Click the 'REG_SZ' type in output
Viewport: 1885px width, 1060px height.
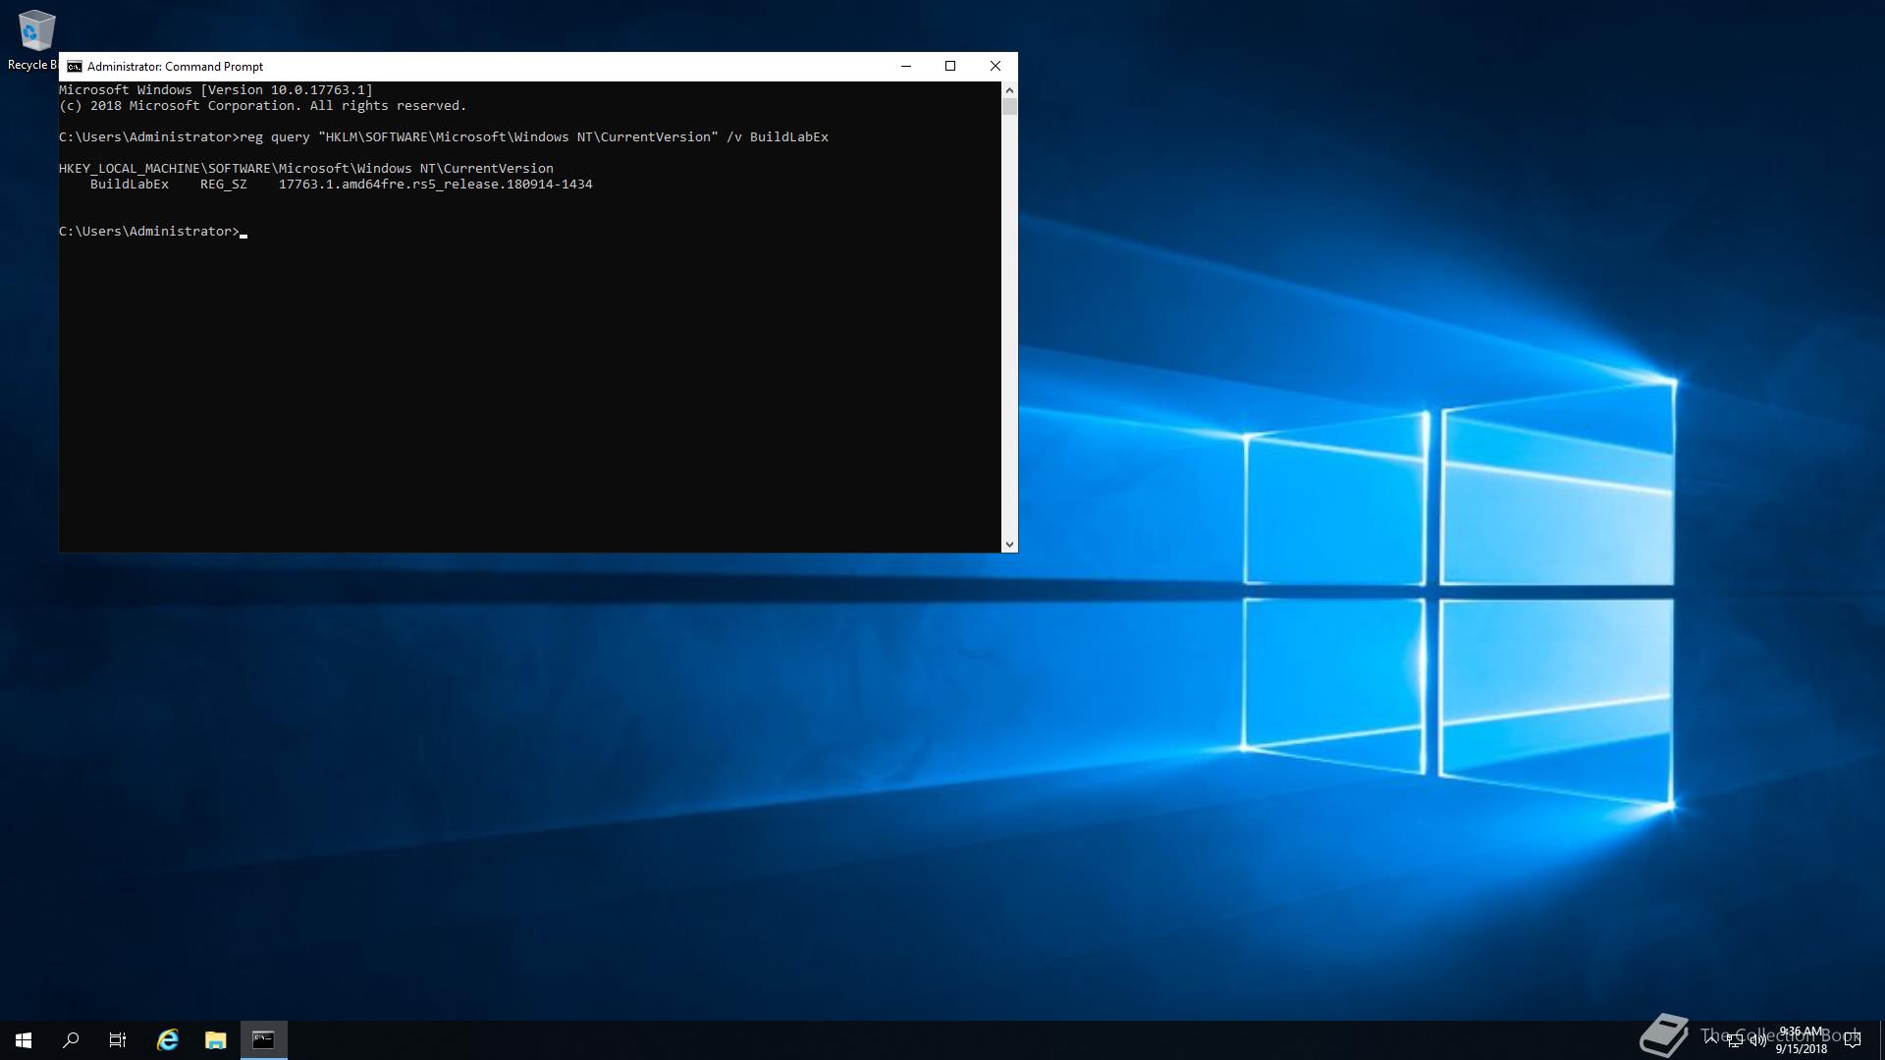pyautogui.click(x=224, y=185)
